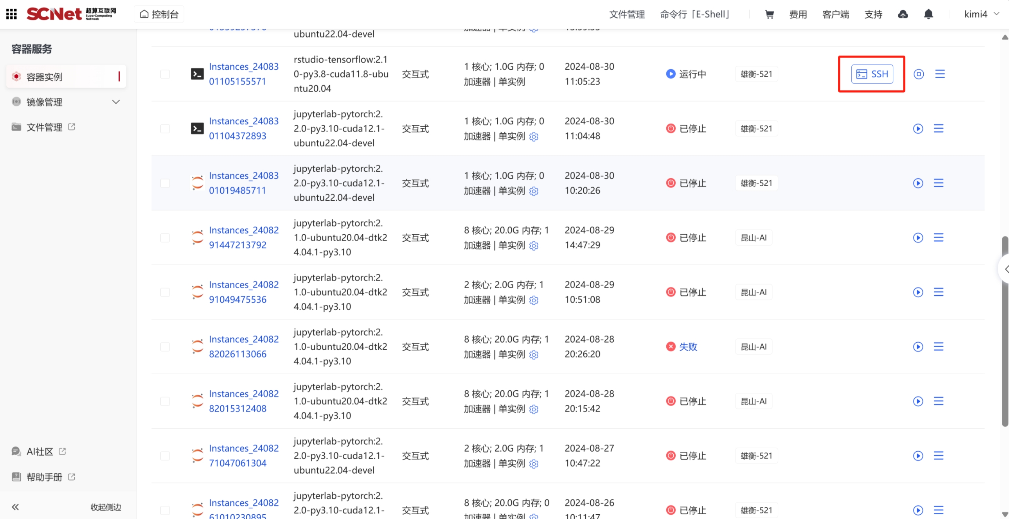Open the app grid launcher icon
Screen dimensions: 1009x519
tap(11, 14)
